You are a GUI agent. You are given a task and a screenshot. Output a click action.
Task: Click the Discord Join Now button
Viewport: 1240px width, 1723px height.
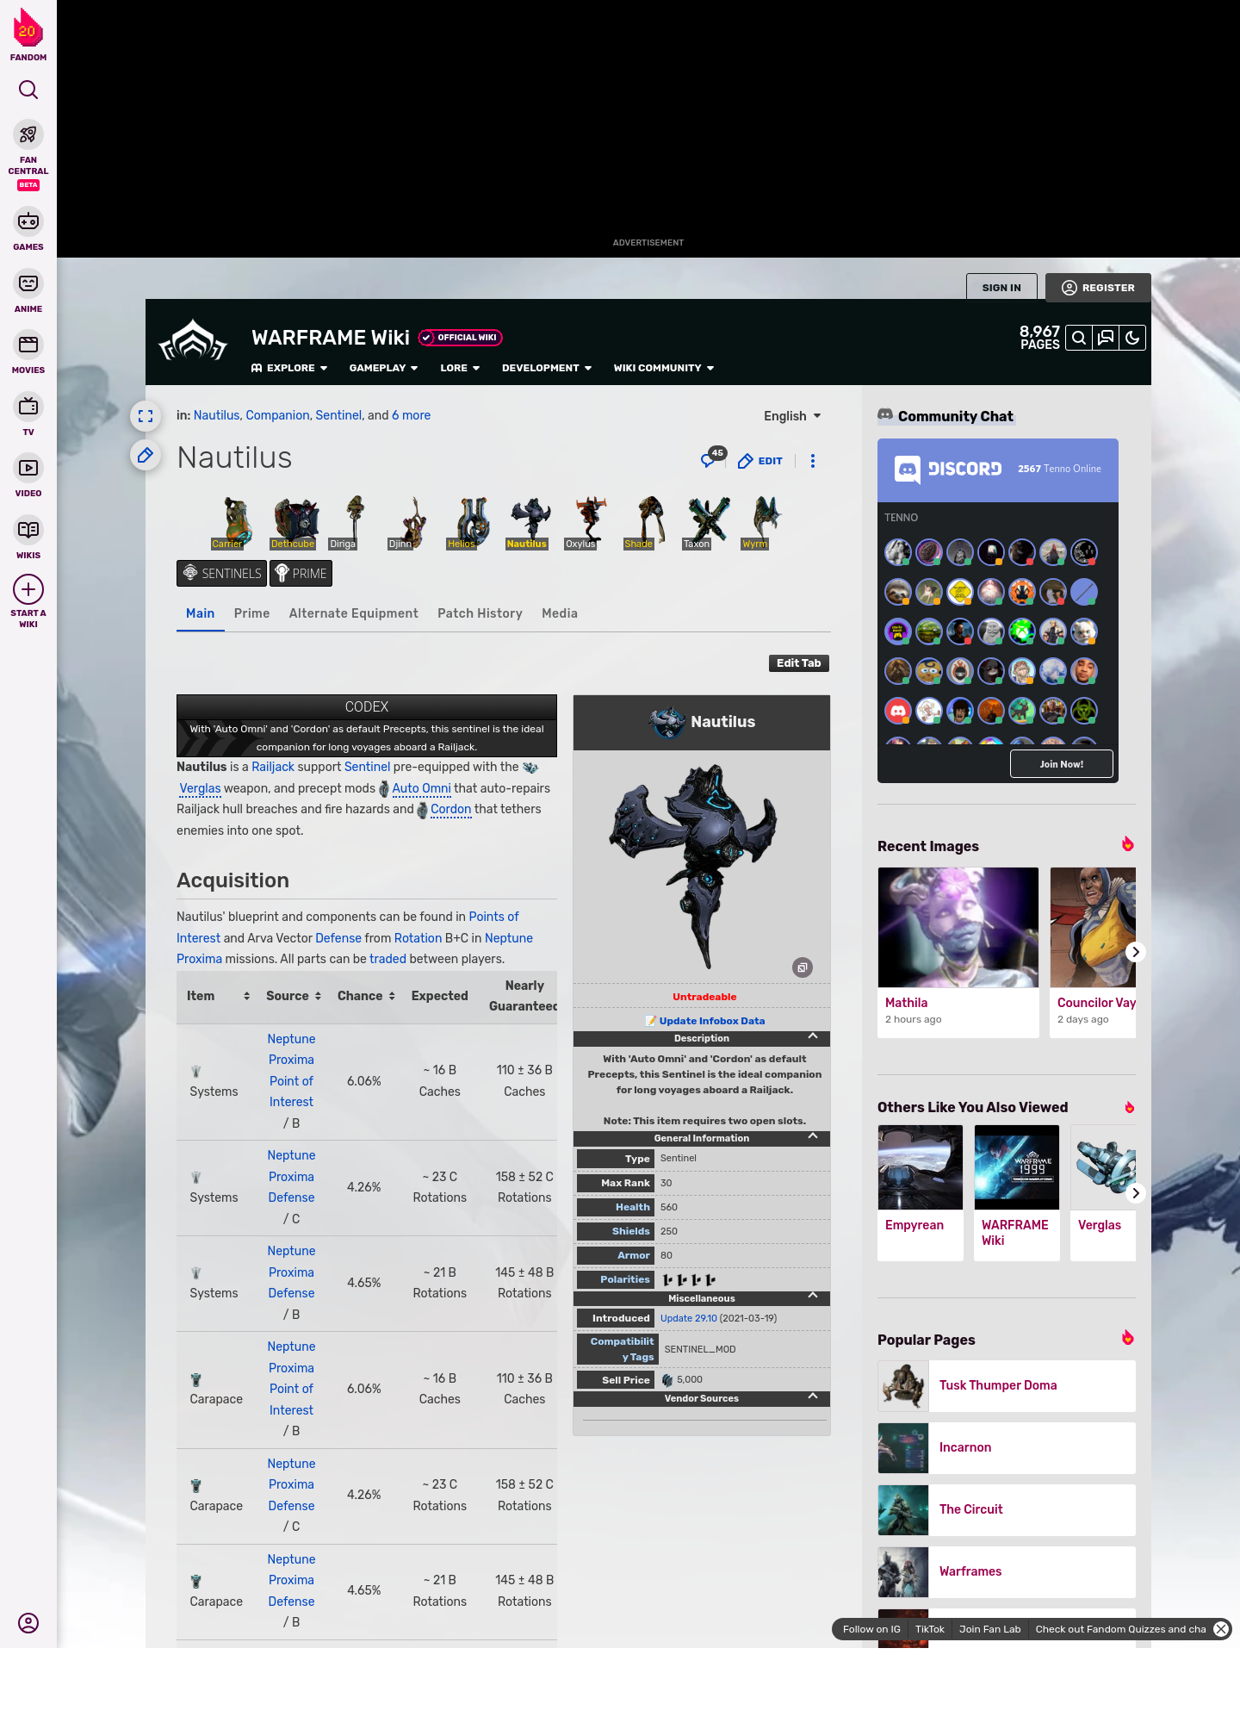[1061, 764]
